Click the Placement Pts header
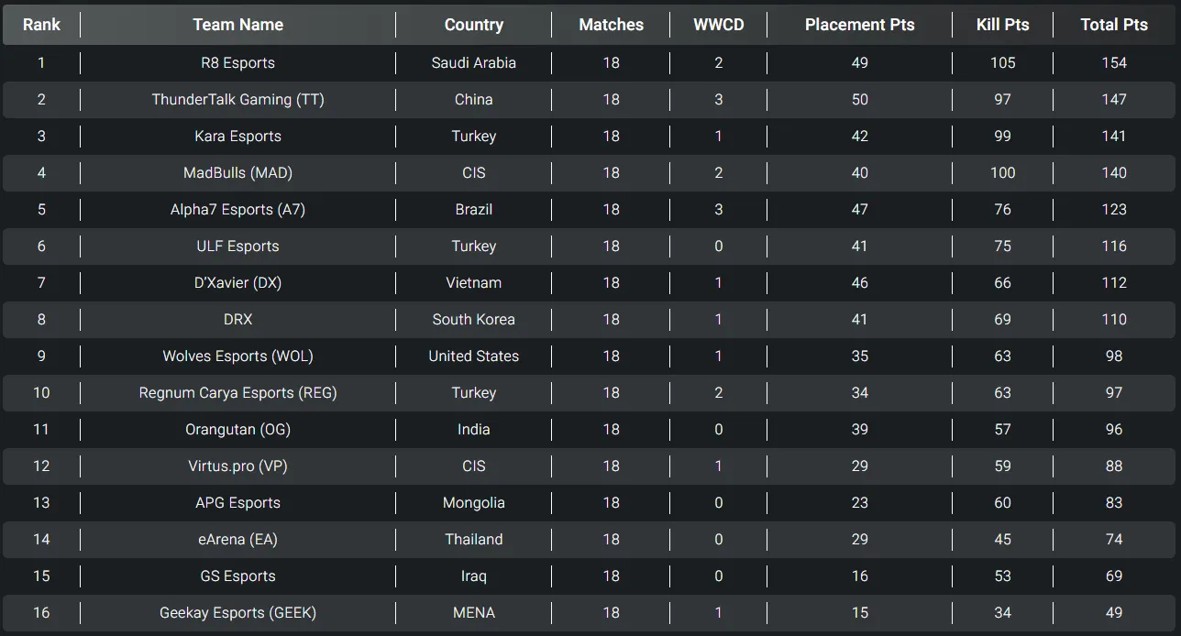The height and width of the screenshot is (636, 1181). tap(859, 25)
